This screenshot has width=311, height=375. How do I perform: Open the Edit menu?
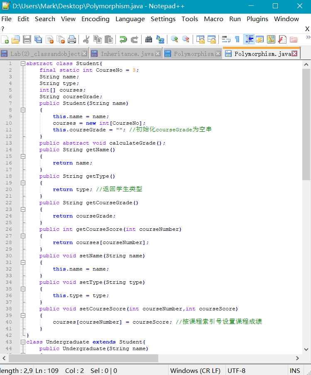click(23, 19)
